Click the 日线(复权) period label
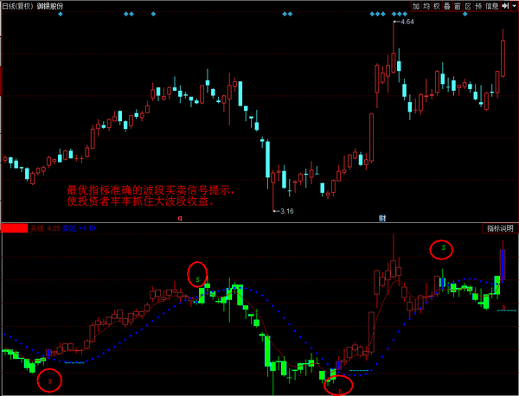Viewport: 519px width, 396px height. 16,6
